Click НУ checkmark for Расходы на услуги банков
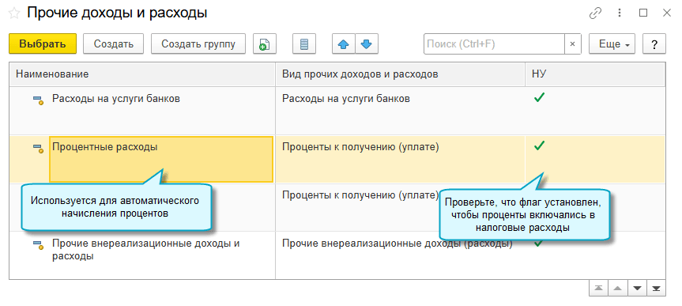 (539, 98)
